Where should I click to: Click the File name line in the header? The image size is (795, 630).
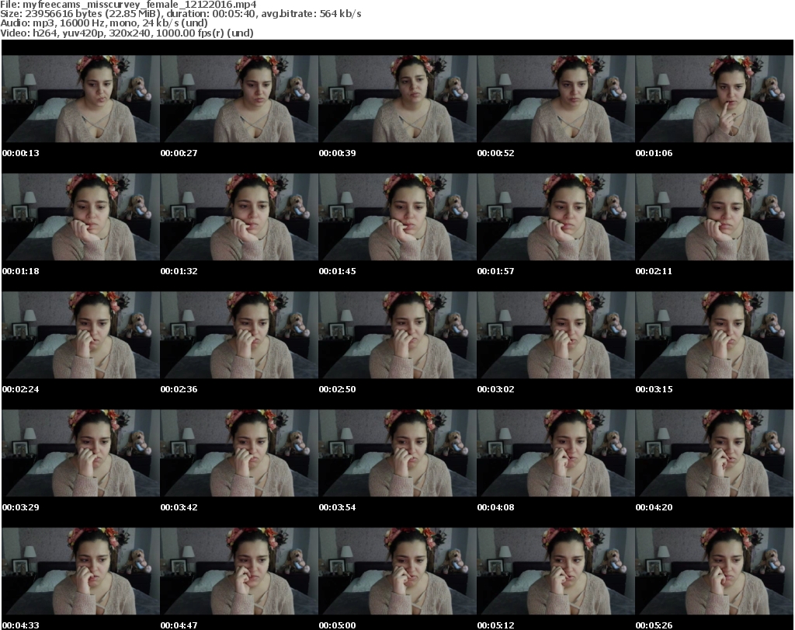(128, 5)
